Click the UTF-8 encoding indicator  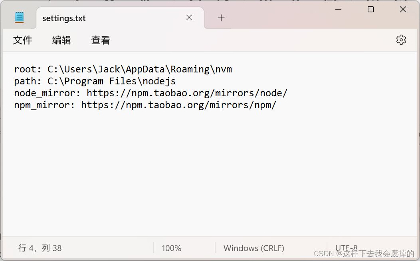pyautogui.click(x=346, y=247)
